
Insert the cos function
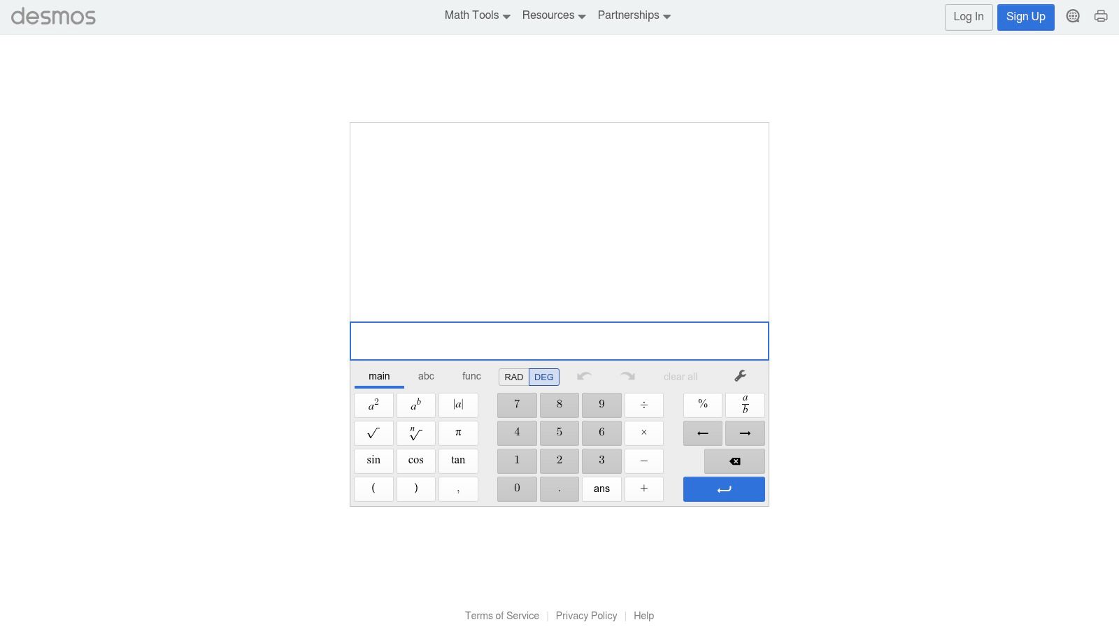[x=416, y=461]
